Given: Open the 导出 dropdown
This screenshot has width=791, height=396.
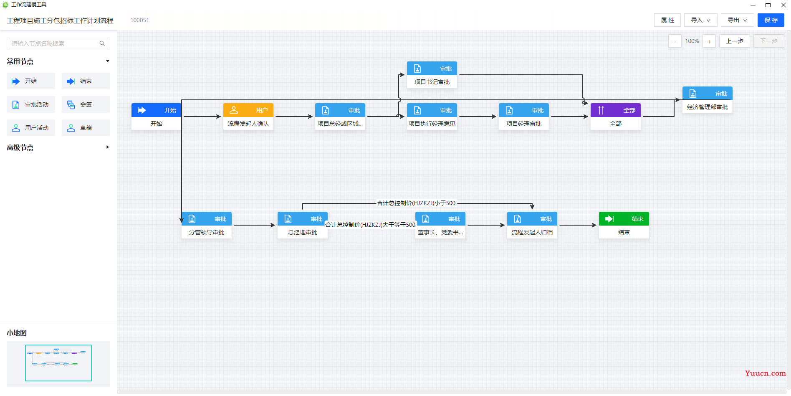Looking at the screenshot, I should (x=737, y=20).
